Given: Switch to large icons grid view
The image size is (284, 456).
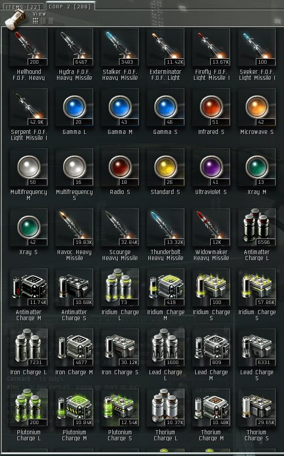Looking at the screenshot, I should [x=35, y=20].
